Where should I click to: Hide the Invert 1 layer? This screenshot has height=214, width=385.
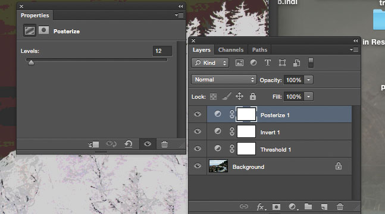pos(198,131)
